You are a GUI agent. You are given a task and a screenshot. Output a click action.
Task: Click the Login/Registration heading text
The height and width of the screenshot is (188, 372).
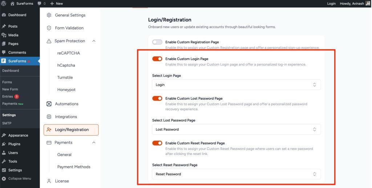pos(170,20)
